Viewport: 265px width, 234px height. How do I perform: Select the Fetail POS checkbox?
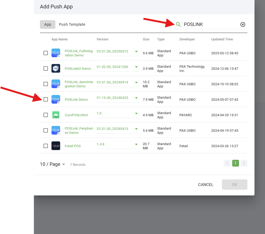point(46,146)
